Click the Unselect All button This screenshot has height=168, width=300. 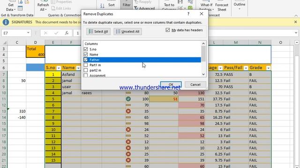(x=127, y=31)
